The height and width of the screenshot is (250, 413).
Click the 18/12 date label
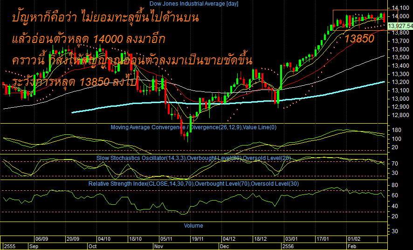(260, 239)
